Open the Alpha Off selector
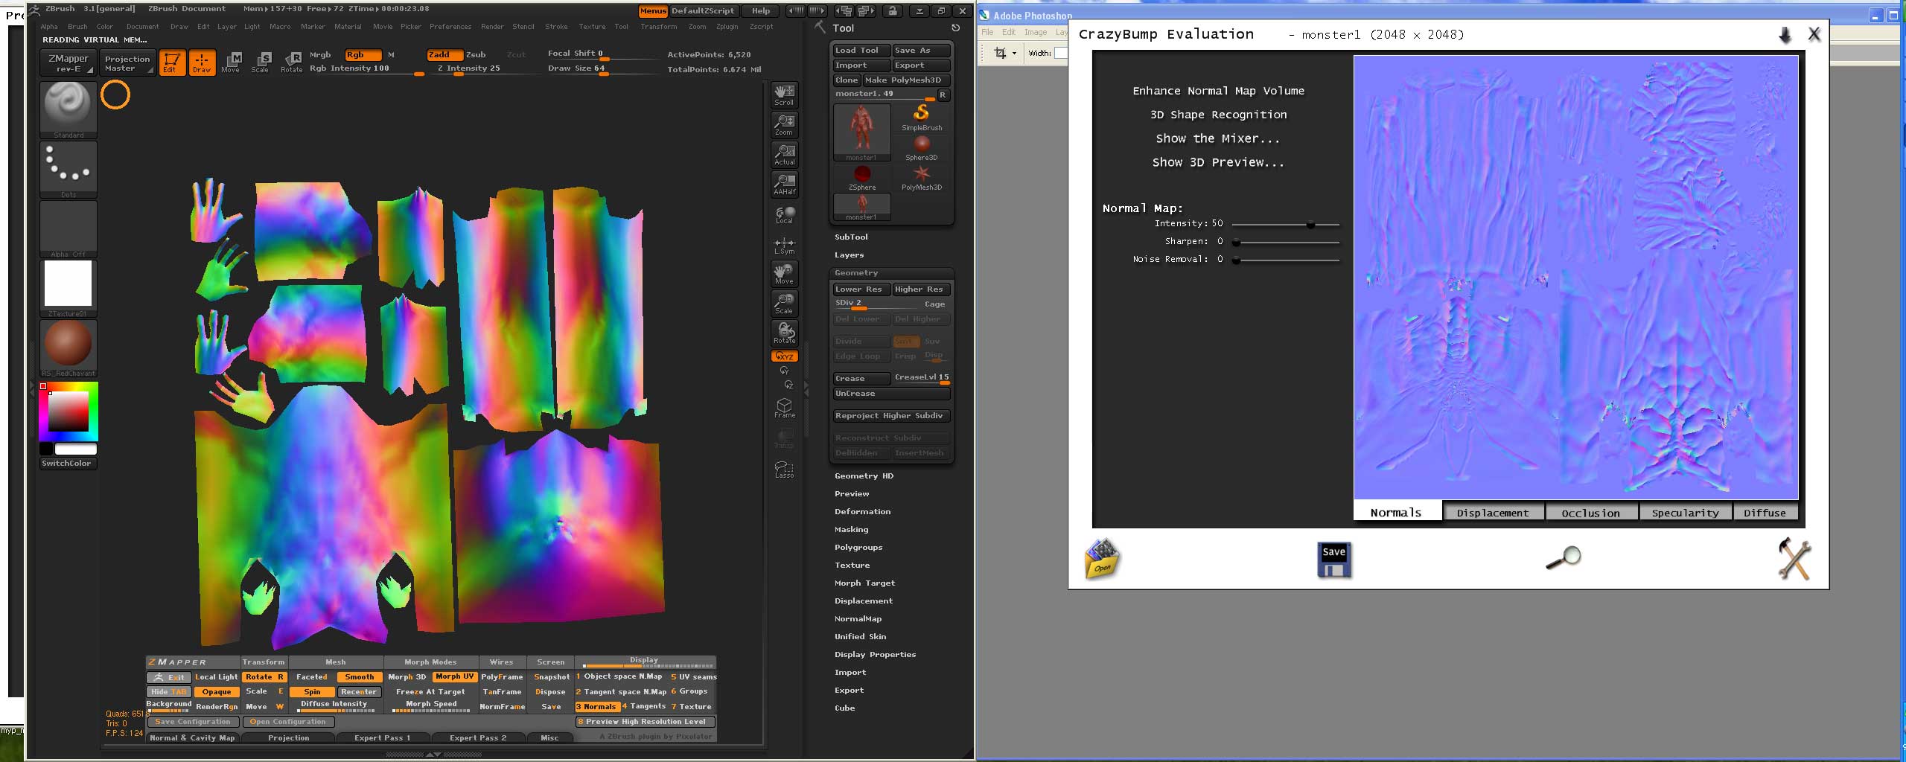 (68, 228)
